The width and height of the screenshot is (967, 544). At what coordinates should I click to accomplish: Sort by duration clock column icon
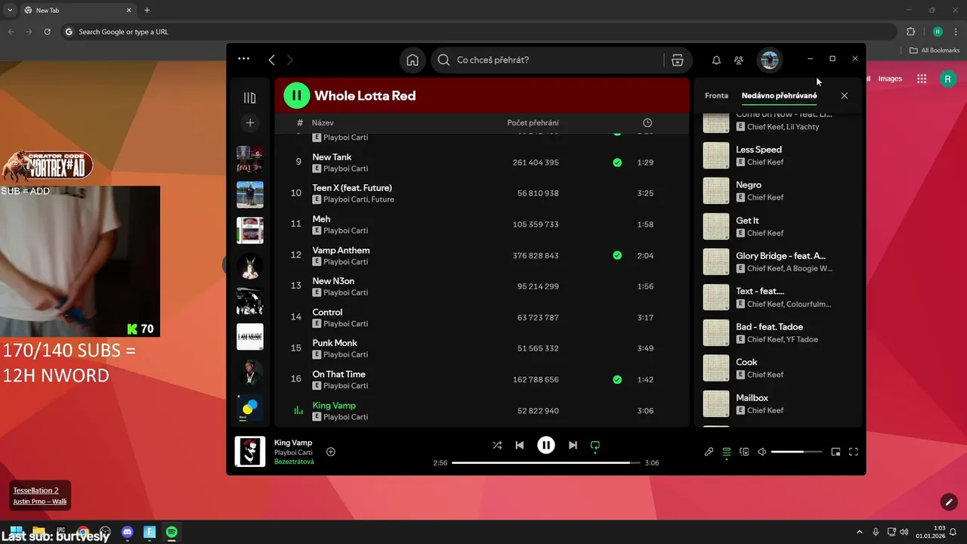pos(647,122)
